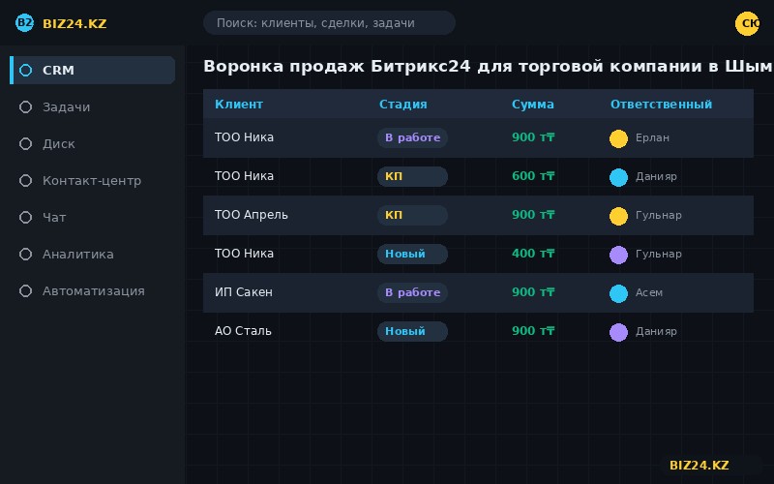Click the Задачи sidebar circle icon
This screenshot has width=774, height=484.
26,107
